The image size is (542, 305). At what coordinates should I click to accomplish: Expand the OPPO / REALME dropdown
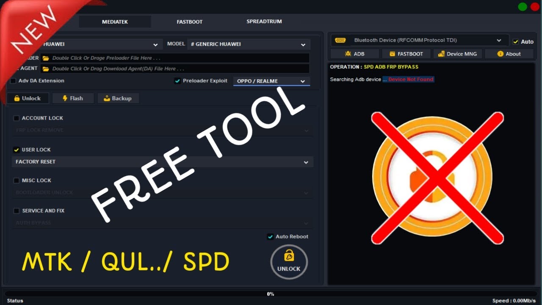point(271,81)
